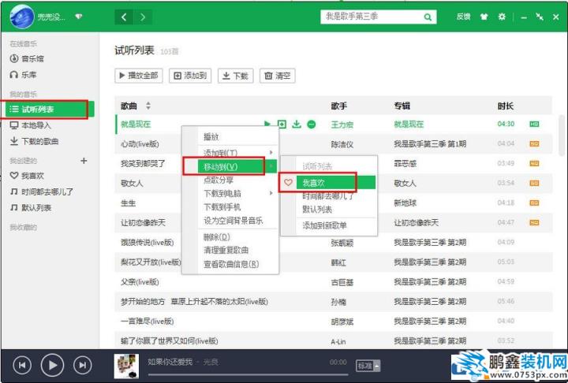Open 本地导入 in sidebar
This screenshot has width=568, height=383.
[31, 125]
